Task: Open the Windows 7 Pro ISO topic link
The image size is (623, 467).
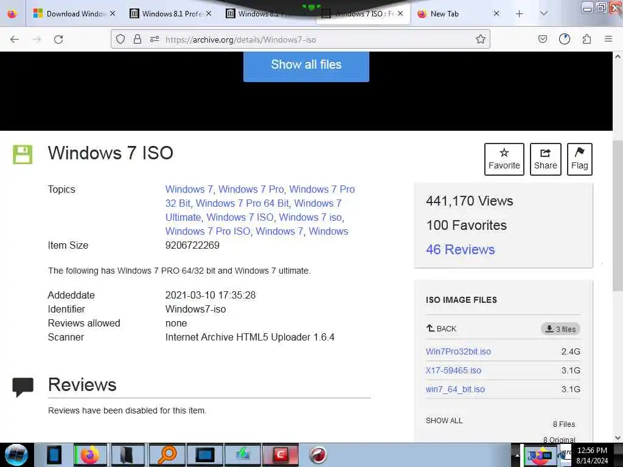Action: [208, 231]
